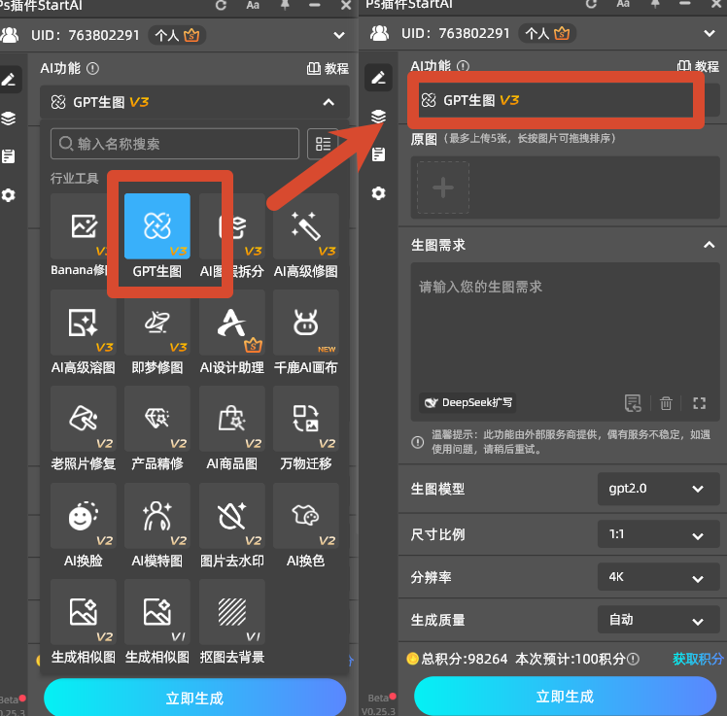Open the 千鹿AI画布 tool marked NEW
Viewport: 727px width, 716px height.
[x=306, y=323]
